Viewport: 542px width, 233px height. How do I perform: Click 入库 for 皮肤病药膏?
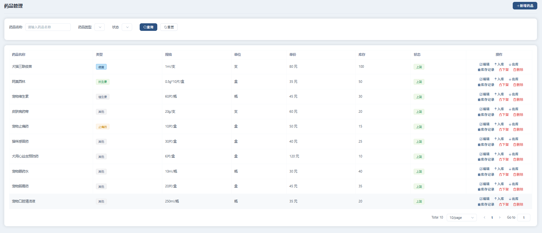point(499,109)
